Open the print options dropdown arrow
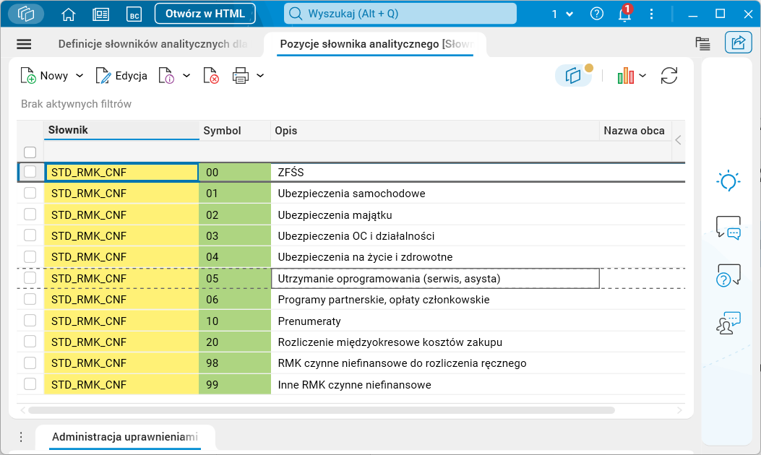Screen dimensions: 761x455 pyautogui.click(x=259, y=75)
